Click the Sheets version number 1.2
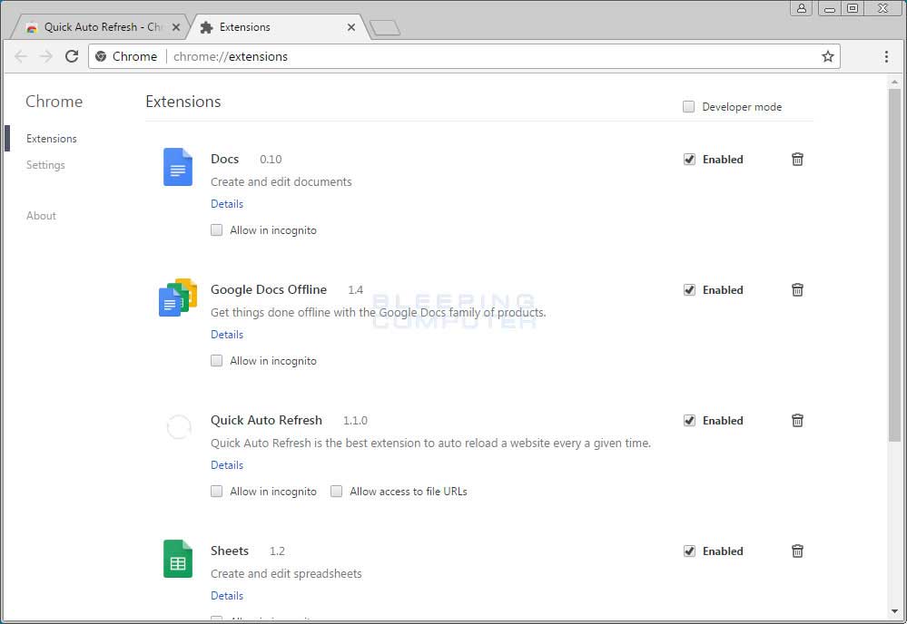Viewport: 907px width, 624px height. (277, 551)
